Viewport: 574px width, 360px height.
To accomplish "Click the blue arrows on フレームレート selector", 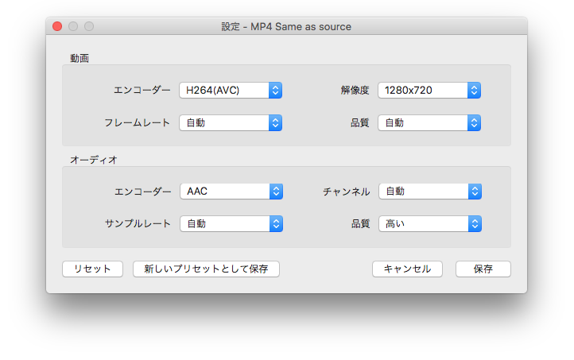I will (275, 122).
